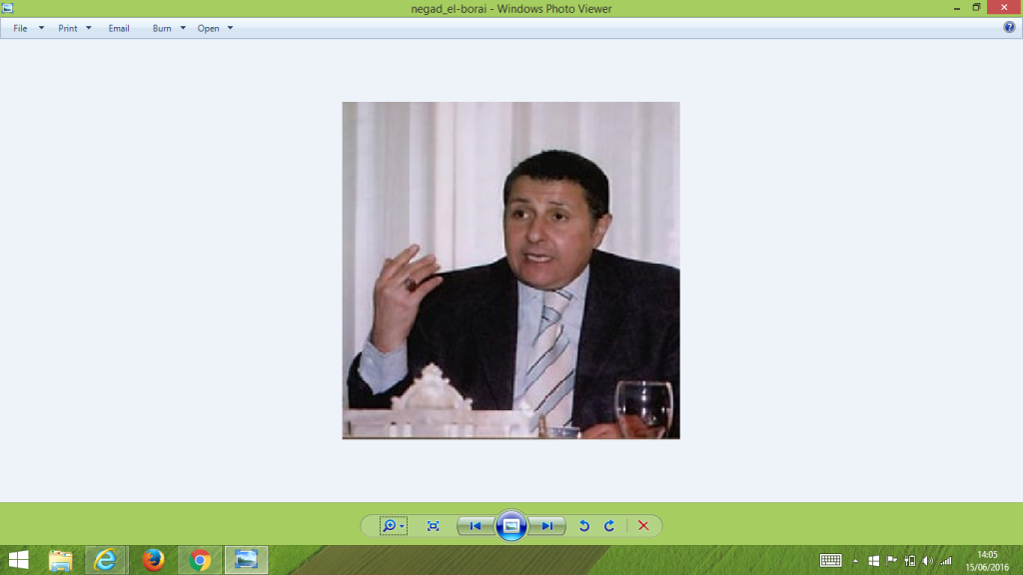This screenshot has width=1023, height=575.
Task: Rotate the photo clockwise
Action: (x=609, y=526)
